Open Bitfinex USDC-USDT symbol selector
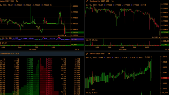This screenshot has height=95, width=169. coord(97,54)
